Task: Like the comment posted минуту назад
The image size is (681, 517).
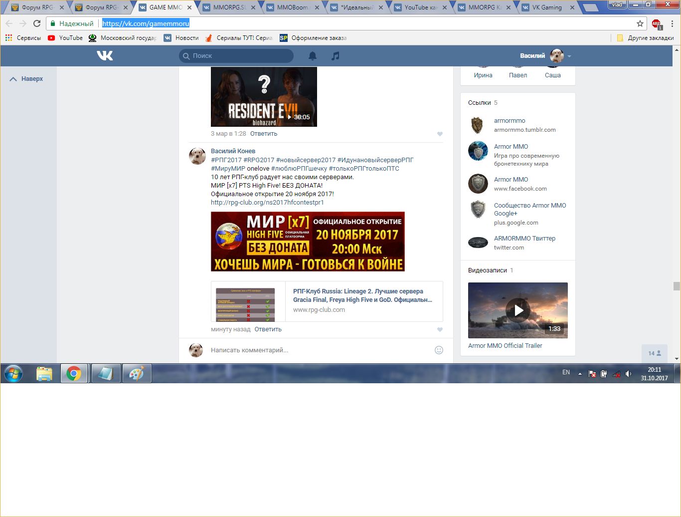Action: [x=440, y=329]
